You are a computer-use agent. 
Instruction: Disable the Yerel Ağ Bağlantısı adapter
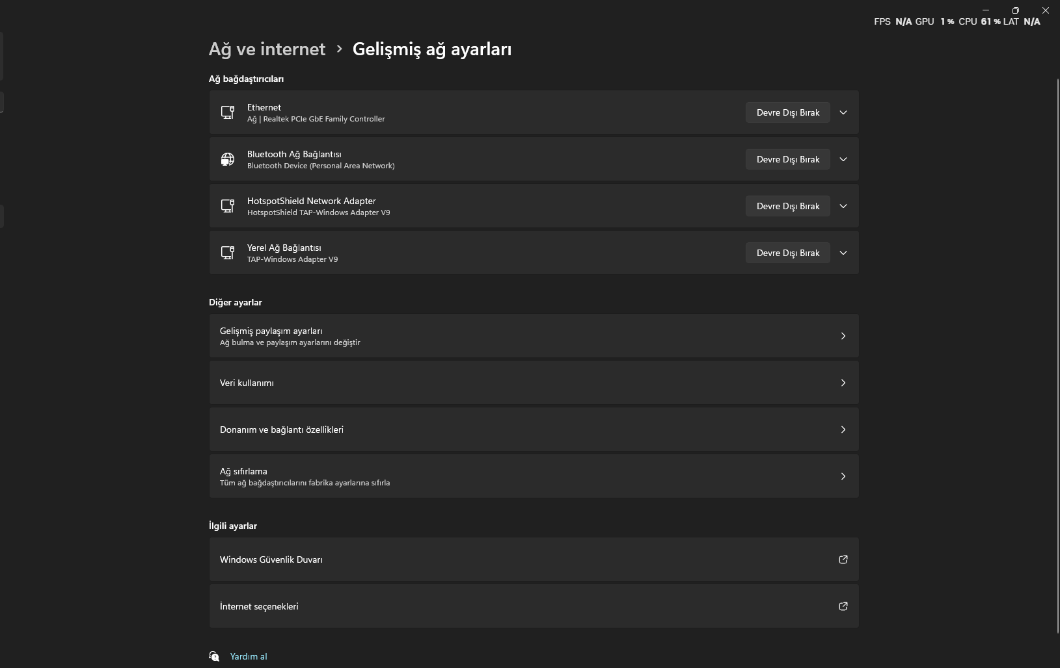click(787, 253)
